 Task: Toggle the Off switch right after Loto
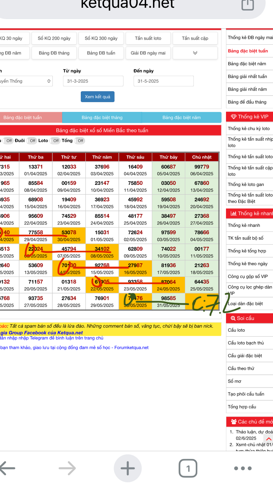click(56, 141)
